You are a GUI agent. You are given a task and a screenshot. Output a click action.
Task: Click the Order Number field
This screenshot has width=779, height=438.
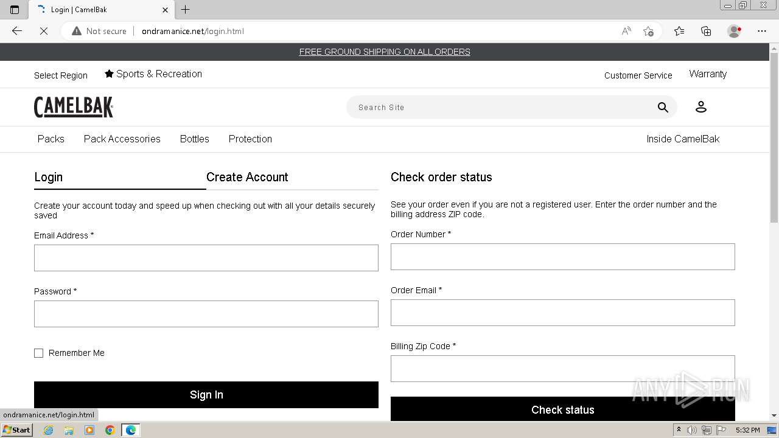point(562,257)
